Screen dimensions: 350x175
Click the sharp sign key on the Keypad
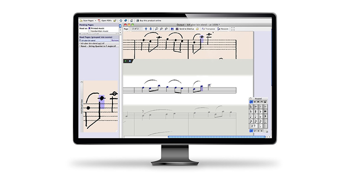click(x=255, y=112)
